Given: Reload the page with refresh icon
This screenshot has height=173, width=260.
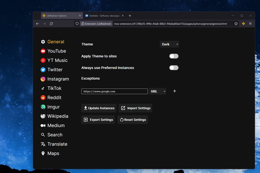Looking at the screenshot, I should pos(51,24).
